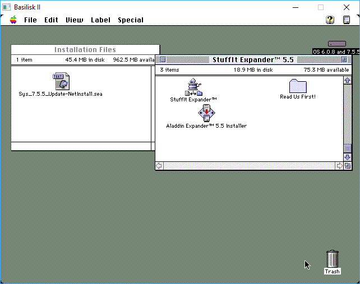Screen dimensions: 360x284
Task: Click the StuffIt Expander window close box
Action: (163, 60)
